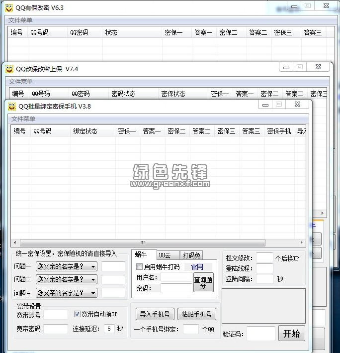The image size is (340, 353).
Task: Click the 密保手机 column header
Action: point(279,131)
